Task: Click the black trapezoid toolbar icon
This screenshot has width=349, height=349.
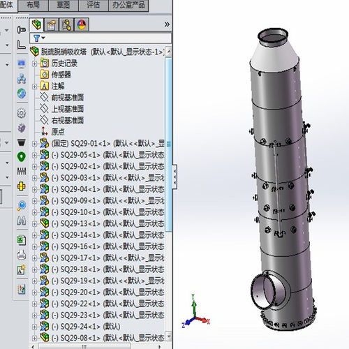Action: point(22,142)
